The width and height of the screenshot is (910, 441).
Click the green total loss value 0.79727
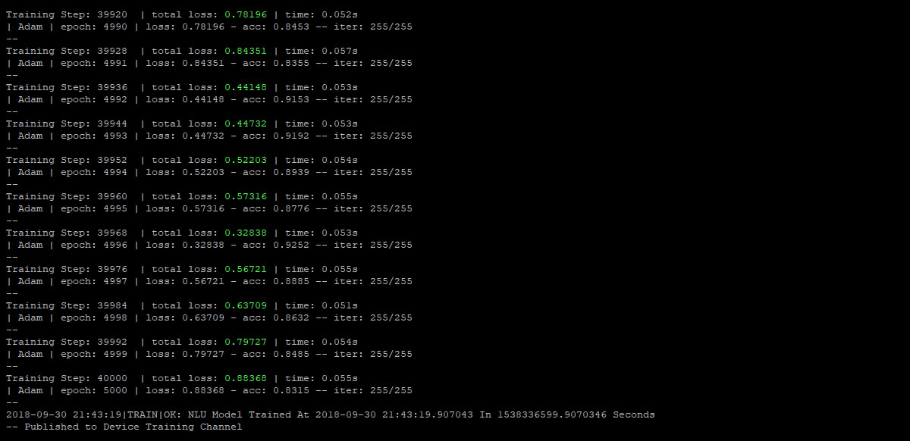246,342
